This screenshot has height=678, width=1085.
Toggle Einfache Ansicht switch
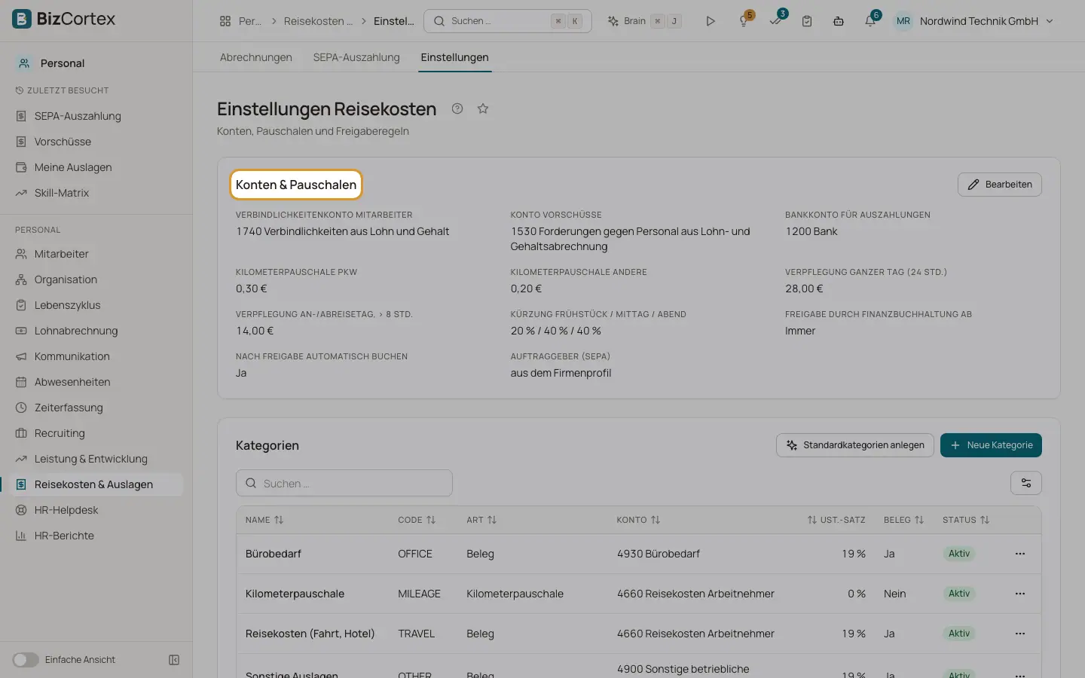(x=26, y=660)
